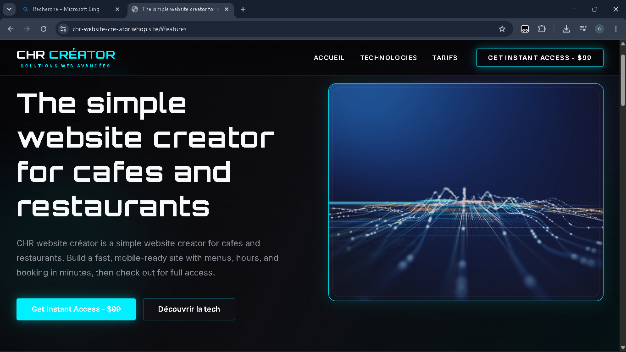Viewport: 626px width, 352px height.
Task: Click the page vertical scrollbar thumb
Action: click(622, 80)
